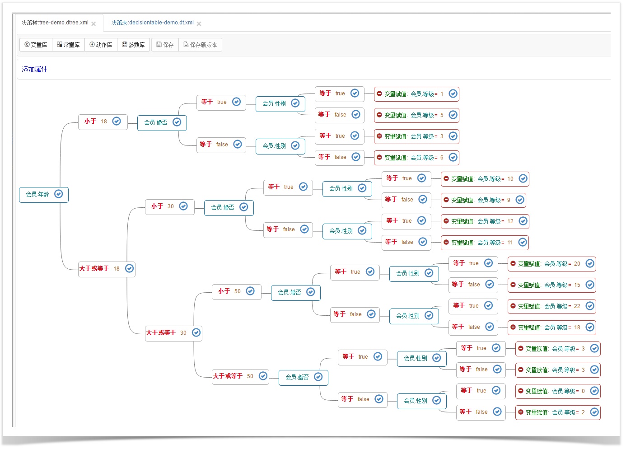
Task: Click check icon on 大于或等于 50 node
Action: click(x=263, y=376)
